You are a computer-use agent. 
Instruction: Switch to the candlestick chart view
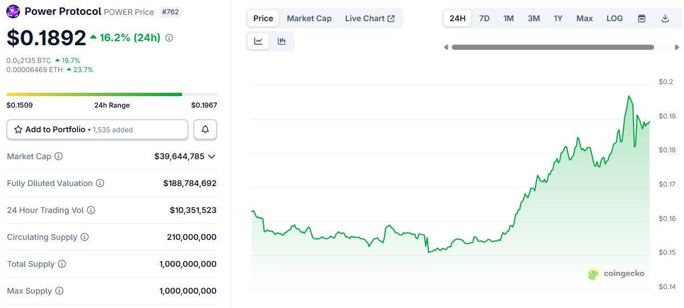(x=282, y=41)
